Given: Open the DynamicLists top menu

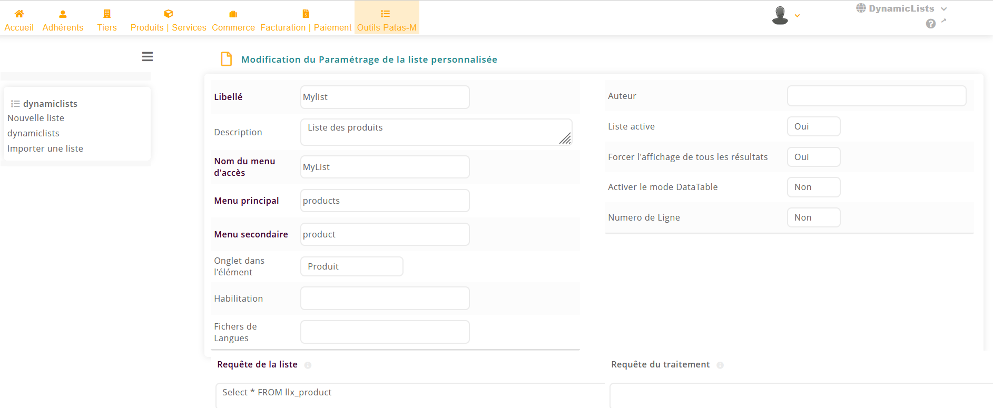Looking at the screenshot, I should click(x=901, y=8).
